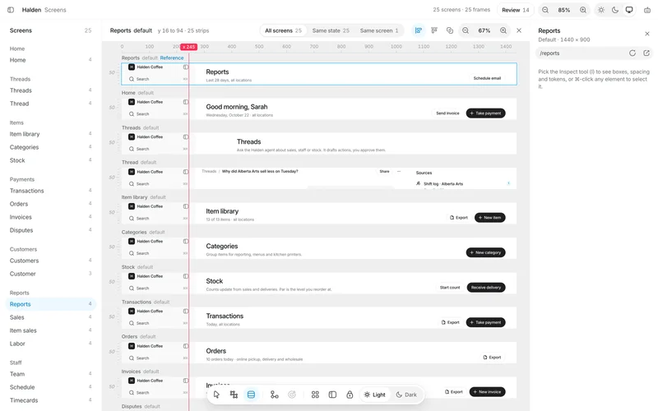This screenshot has width=658, height=411.
Task: Collapse the left sidebar with the panel icon
Action: 11,10
